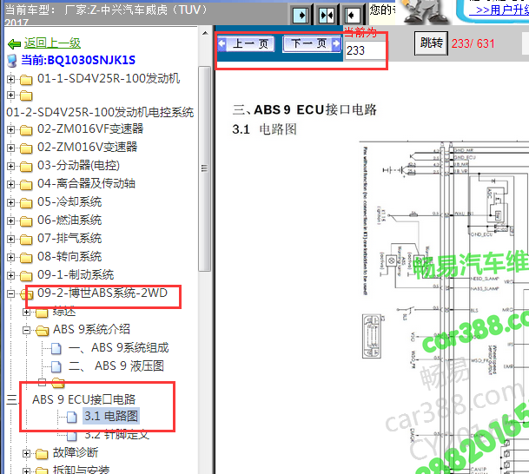529x474 pixels.
Task: Open the 3.2 针脚定义 document
Action: 116,435
